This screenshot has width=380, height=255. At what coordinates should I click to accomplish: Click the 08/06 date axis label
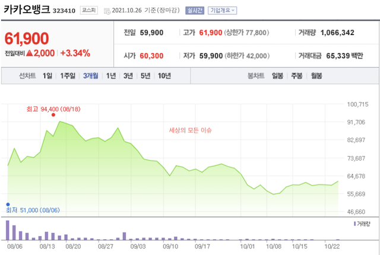[15, 247]
